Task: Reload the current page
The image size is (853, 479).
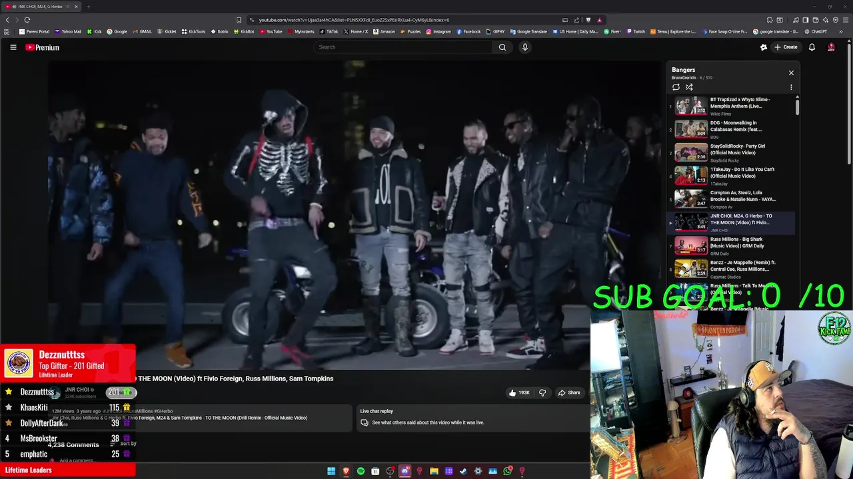Action: pos(27,20)
